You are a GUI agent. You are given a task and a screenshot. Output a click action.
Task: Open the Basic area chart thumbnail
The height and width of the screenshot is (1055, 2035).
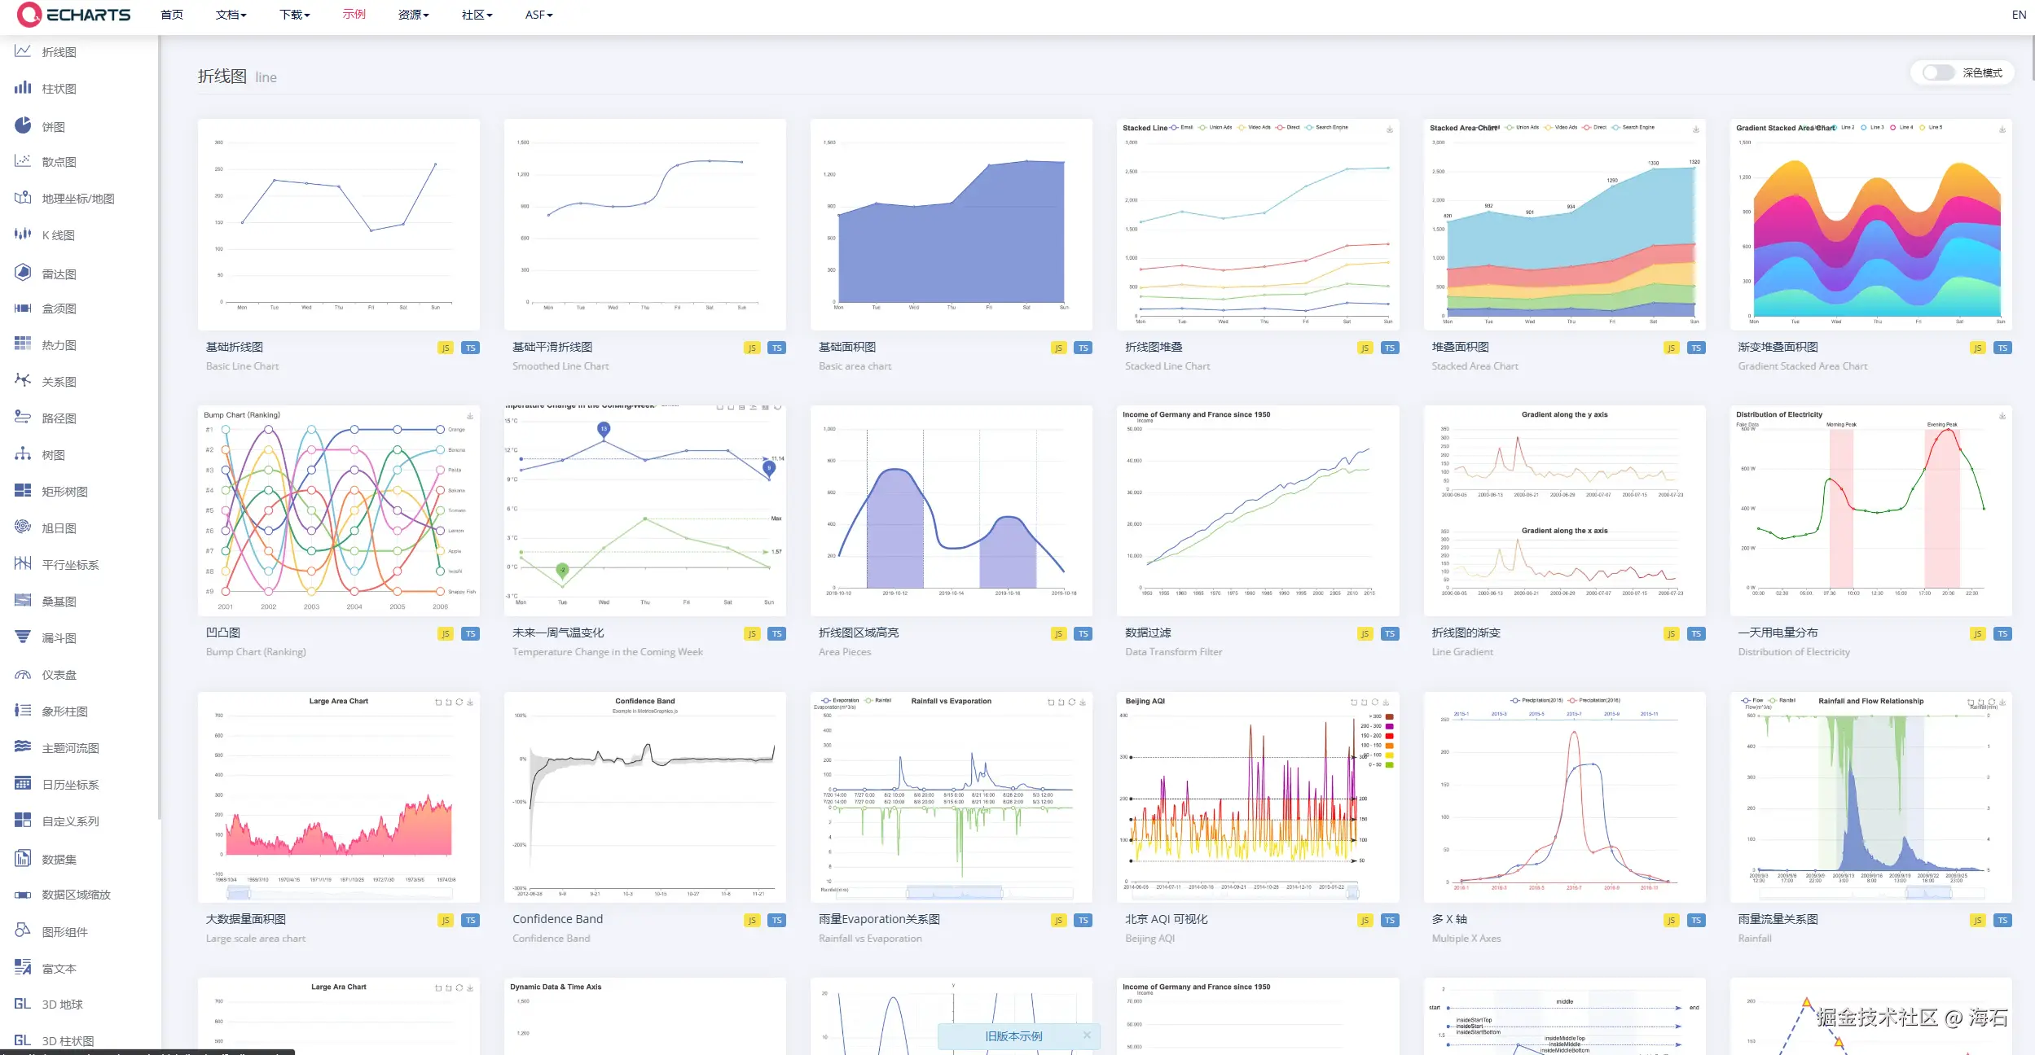pyautogui.click(x=951, y=224)
